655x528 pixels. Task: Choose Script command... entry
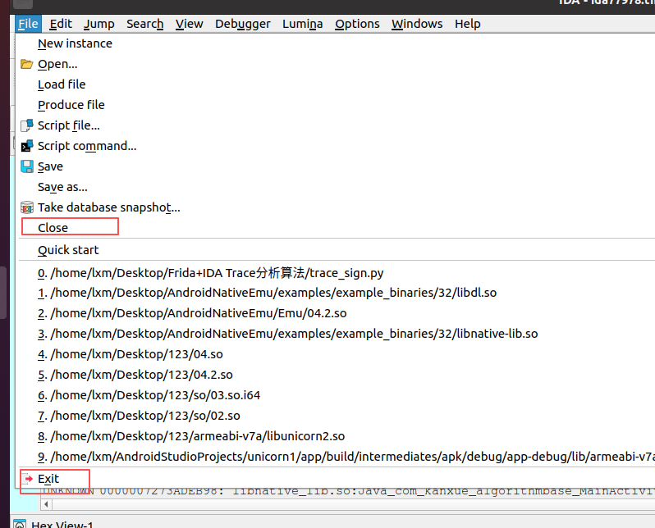(x=337, y=146)
